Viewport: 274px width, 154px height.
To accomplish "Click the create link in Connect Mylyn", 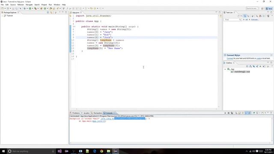I will [x=259, y=58].
